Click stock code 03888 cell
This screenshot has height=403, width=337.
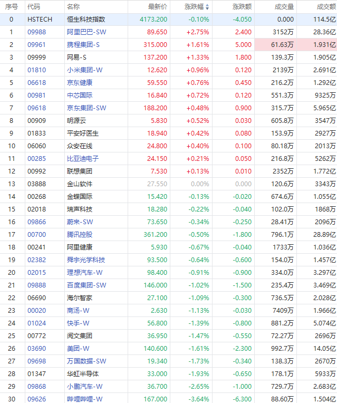(36, 184)
